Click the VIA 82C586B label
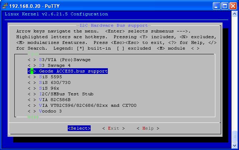Viewport: 239px width, 150px height. click(55, 100)
